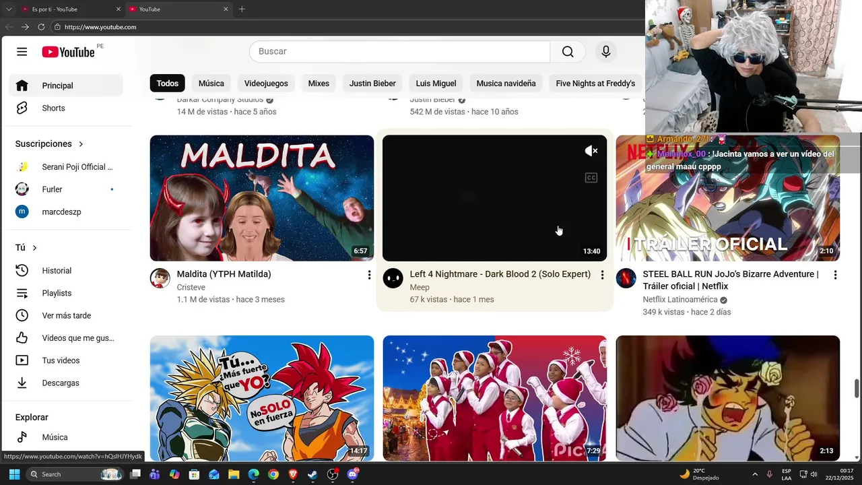
Task: Open marcdeszp subscription channel
Action: pos(66,212)
